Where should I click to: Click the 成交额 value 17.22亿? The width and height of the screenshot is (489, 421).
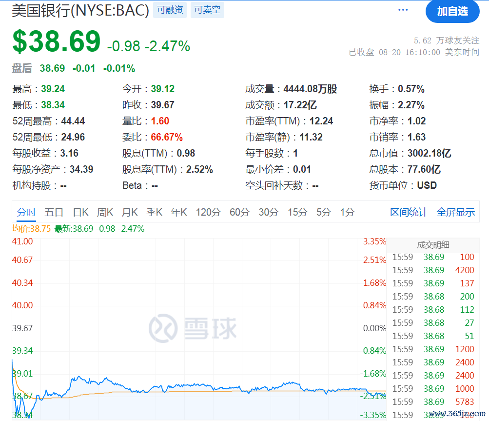point(300,105)
